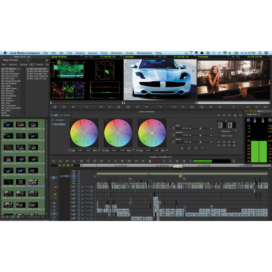272x272 pixels.
Task: Select BCC Blur & Sharpen category
Action: click(10, 74)
